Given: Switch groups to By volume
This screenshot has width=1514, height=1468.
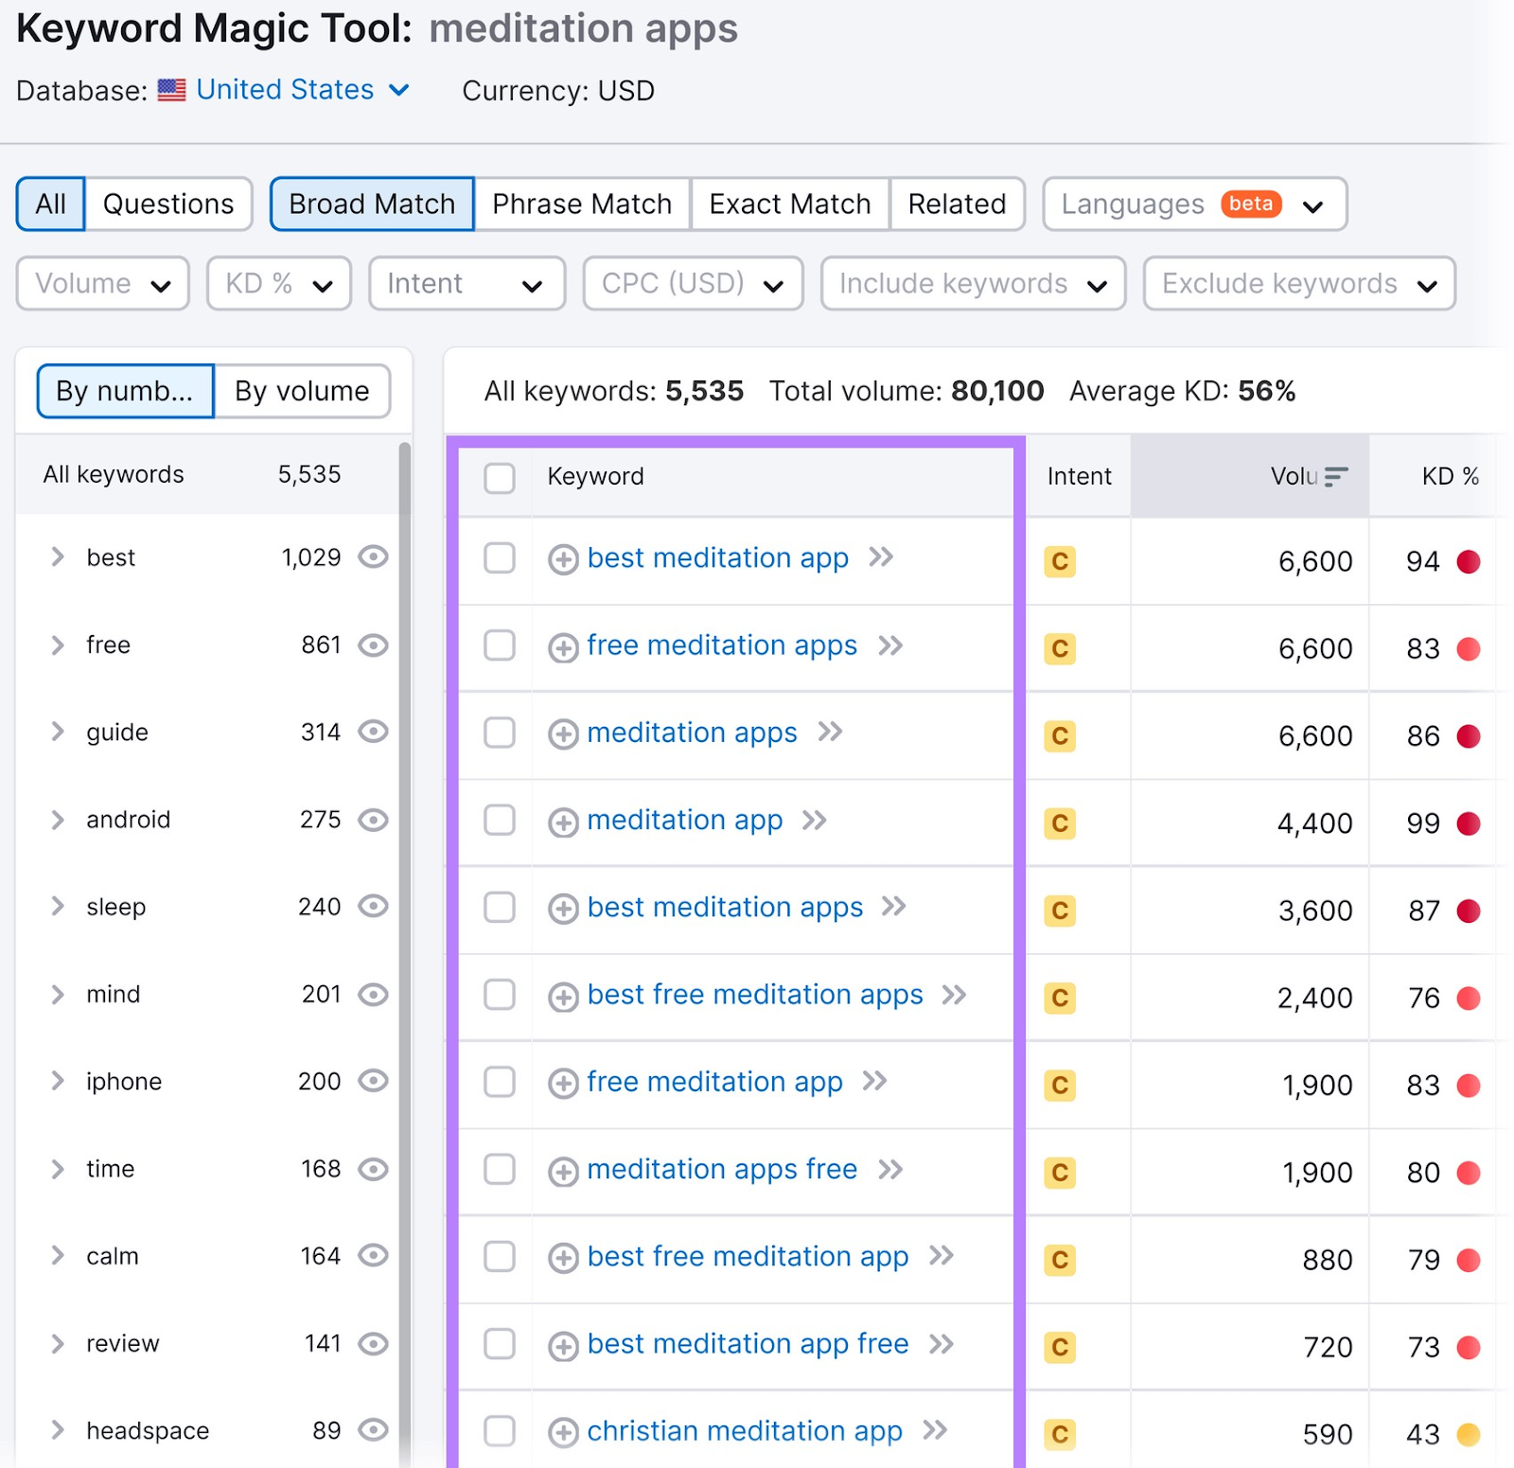Looking at the screenshot, I should (x=302, y=391).
